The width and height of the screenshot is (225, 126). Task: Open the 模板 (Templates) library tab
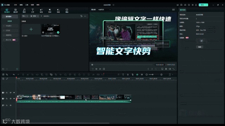point(67,10)
